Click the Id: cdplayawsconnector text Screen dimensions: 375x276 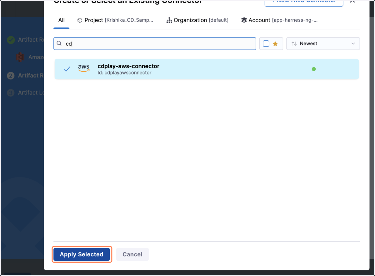124,73
